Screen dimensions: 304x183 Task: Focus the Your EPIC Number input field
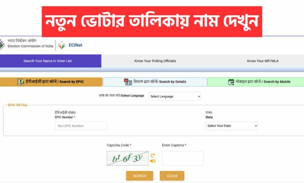[x=81, y=126]
